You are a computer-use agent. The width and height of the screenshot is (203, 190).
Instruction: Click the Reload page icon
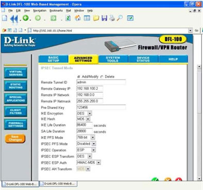point(68,18)
